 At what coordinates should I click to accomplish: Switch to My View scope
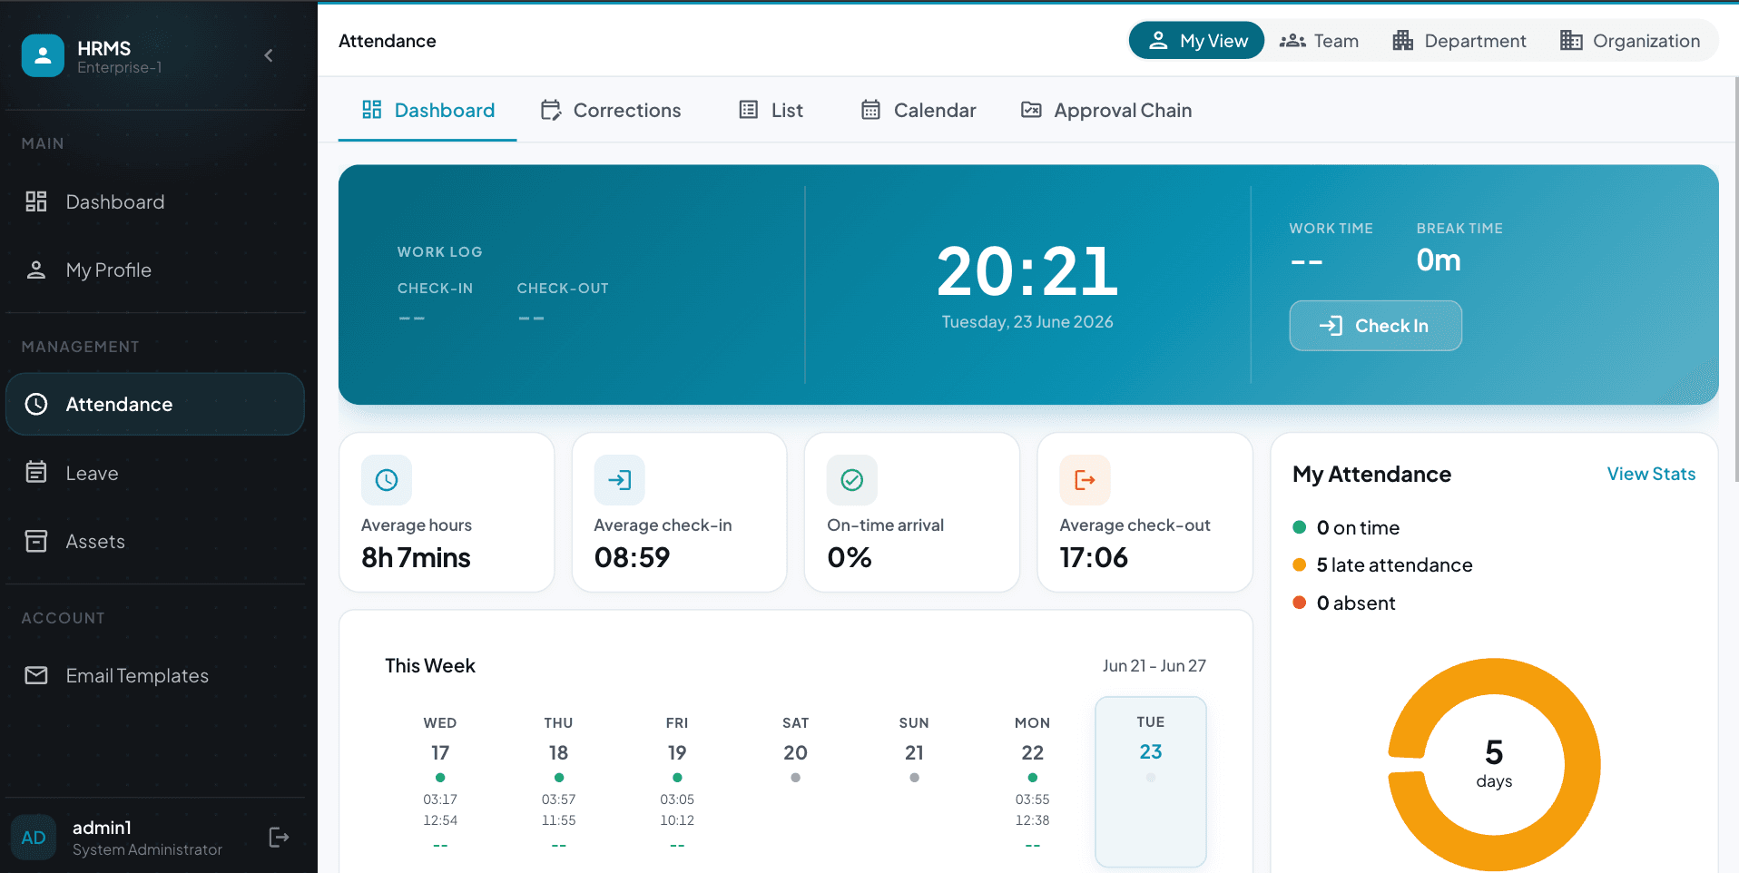(1196, 41)
